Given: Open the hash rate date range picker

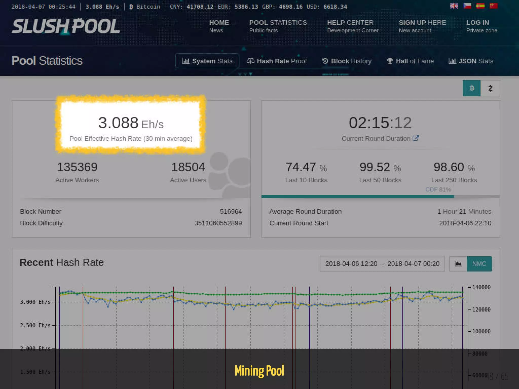Looking at the screenshot, I should coord(382,264).
